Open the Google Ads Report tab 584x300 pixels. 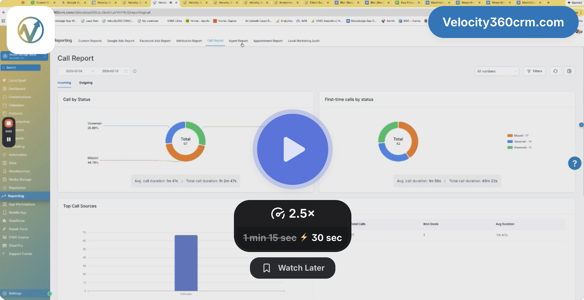pos(120,41)
